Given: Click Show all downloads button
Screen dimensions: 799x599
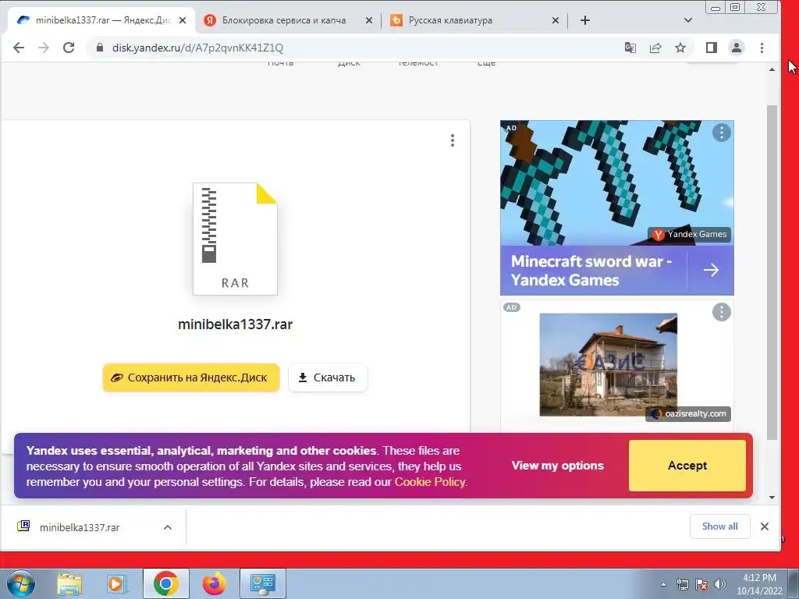Looking at the screenshot, I should tap(719, 526).
